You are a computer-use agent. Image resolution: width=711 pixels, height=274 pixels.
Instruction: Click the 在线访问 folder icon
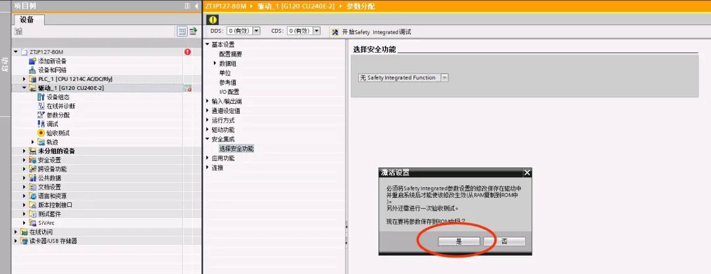pyautogui.click(x=24, y=232)
